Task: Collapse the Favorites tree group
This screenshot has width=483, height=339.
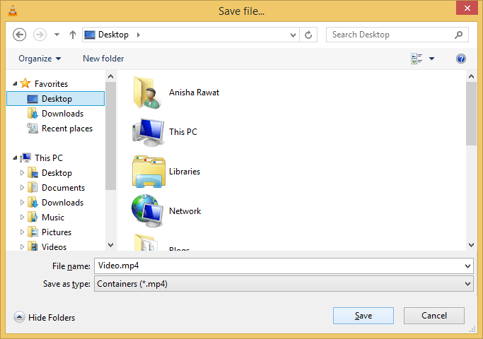Action: (x=15, y=83)
